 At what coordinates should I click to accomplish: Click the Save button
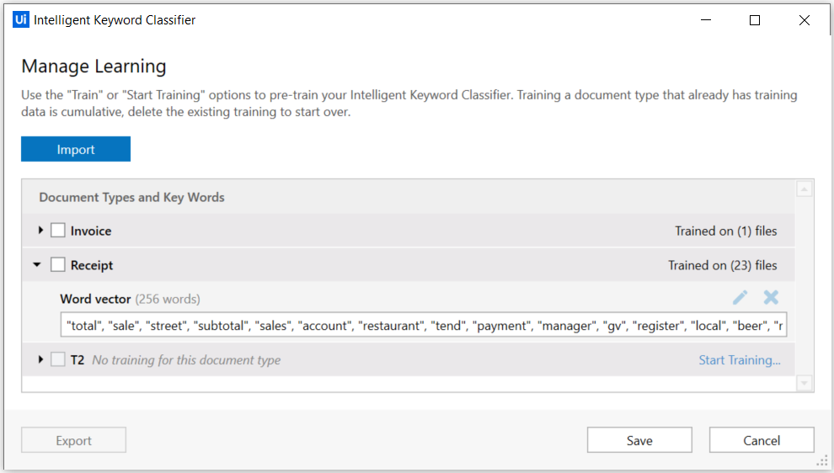[x=639, y=440]
